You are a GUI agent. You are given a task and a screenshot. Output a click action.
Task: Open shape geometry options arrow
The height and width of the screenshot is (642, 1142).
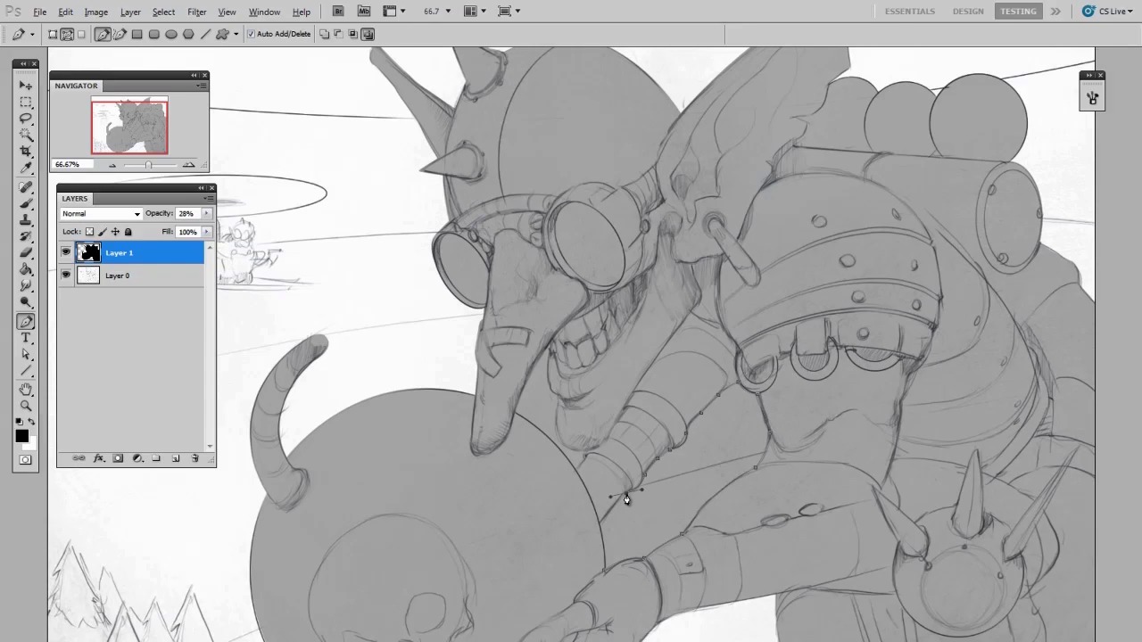coord(236,34)
